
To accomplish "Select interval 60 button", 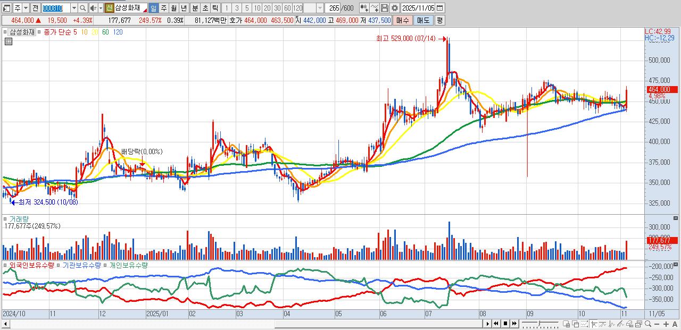I will (287, 8).
